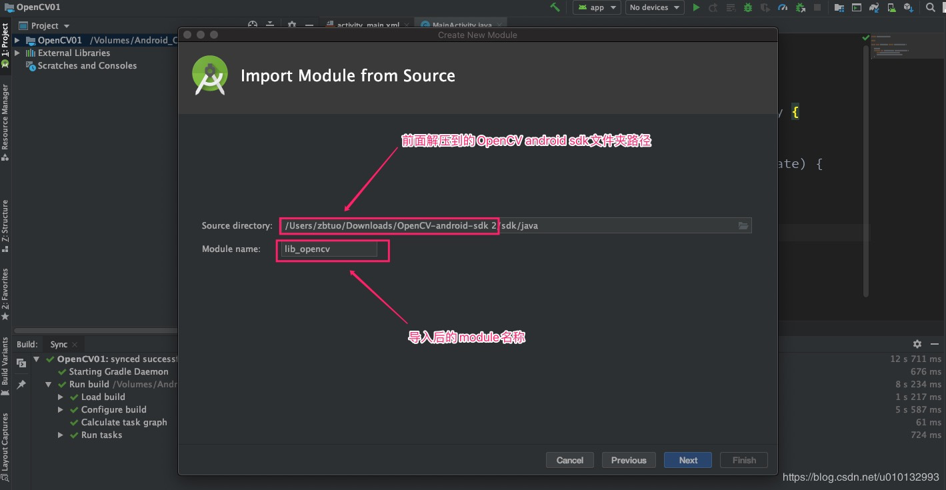946x490 pixels.
Task: Click the Stop square icon
Action: 817,7
